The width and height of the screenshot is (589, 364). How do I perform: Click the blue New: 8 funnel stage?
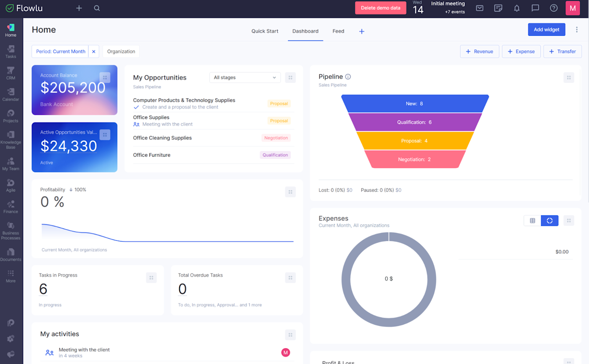click(415, 104)
